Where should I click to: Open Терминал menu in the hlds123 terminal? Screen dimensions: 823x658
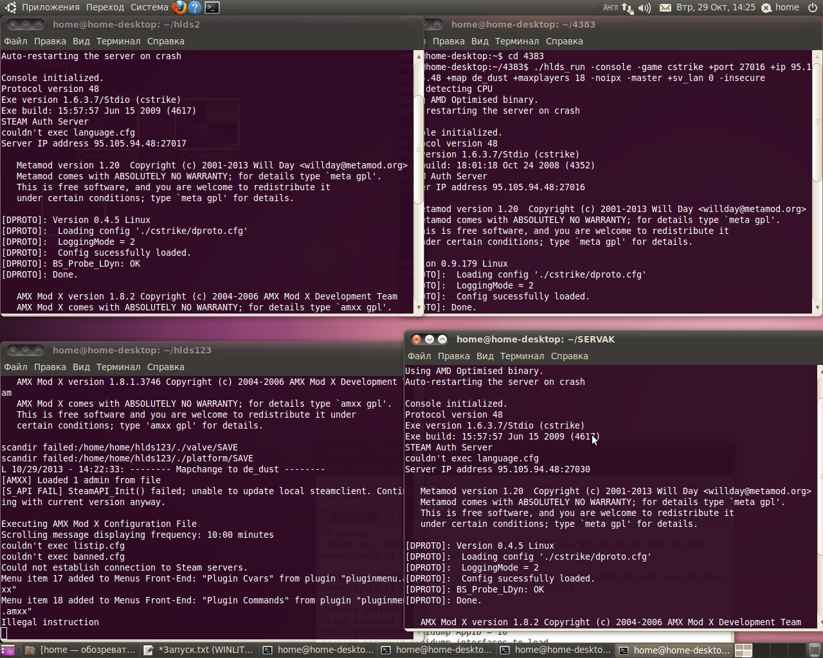(118, 367)
